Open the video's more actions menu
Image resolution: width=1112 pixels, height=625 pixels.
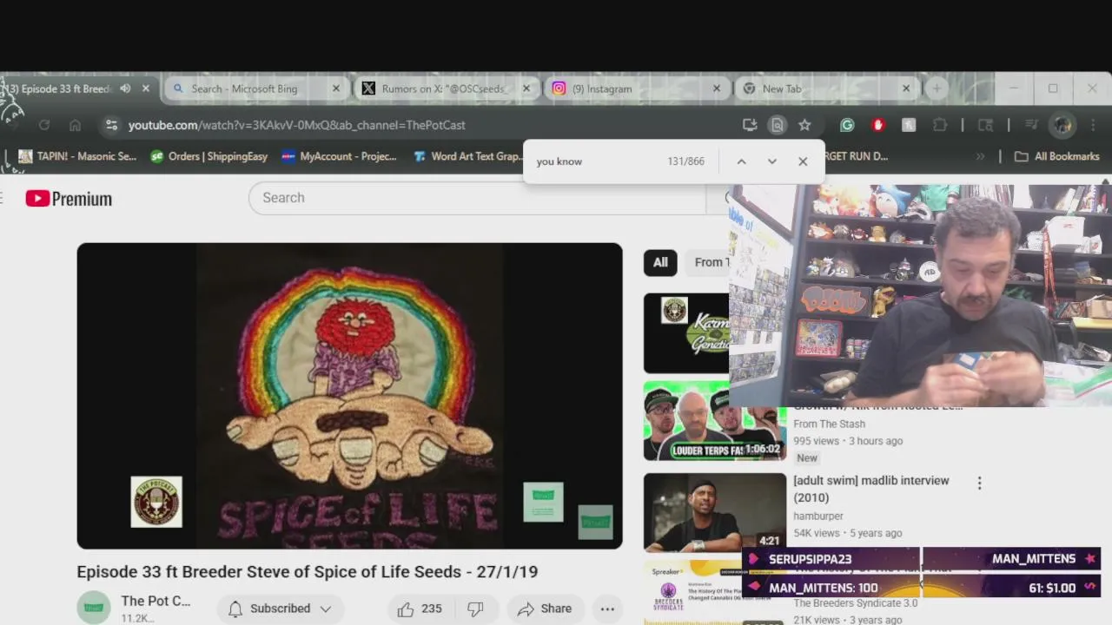pyautogui.click(x=607, y=609)
